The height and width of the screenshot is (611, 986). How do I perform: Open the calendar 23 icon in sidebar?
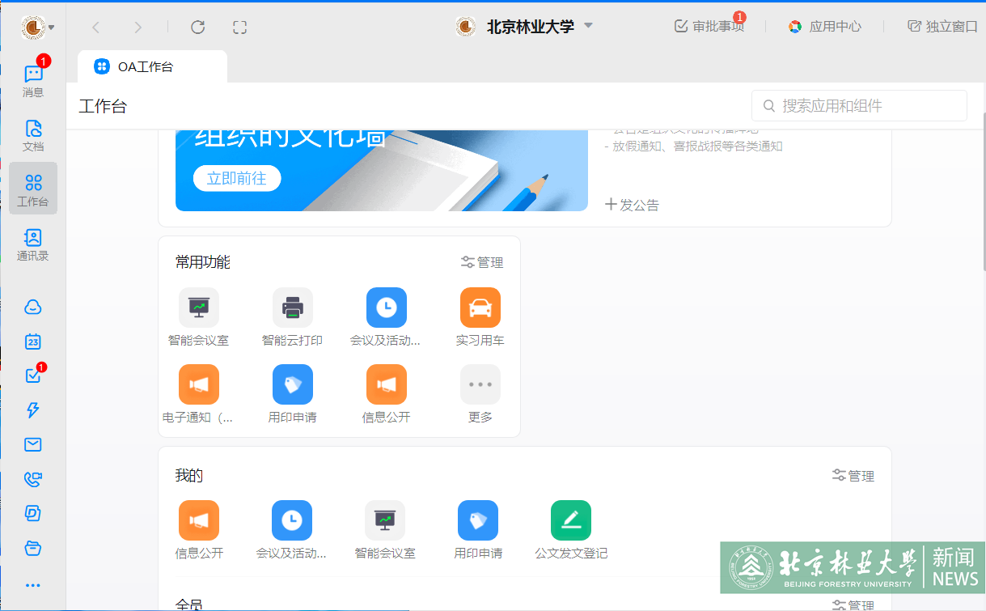pyautogui.click(x=33, y=342)
